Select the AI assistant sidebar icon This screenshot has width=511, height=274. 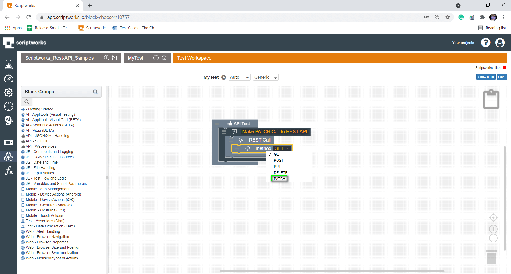(9, 121)
